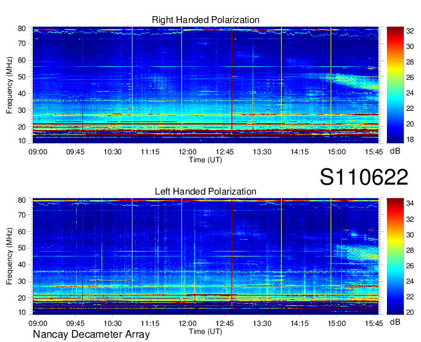Click the 15:45 tick label under the top plot

click(x=374, y=152)
